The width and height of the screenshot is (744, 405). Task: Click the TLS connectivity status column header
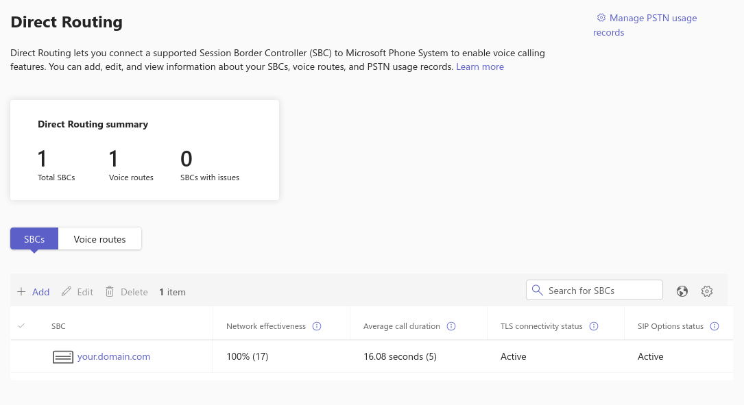[542, 326]
